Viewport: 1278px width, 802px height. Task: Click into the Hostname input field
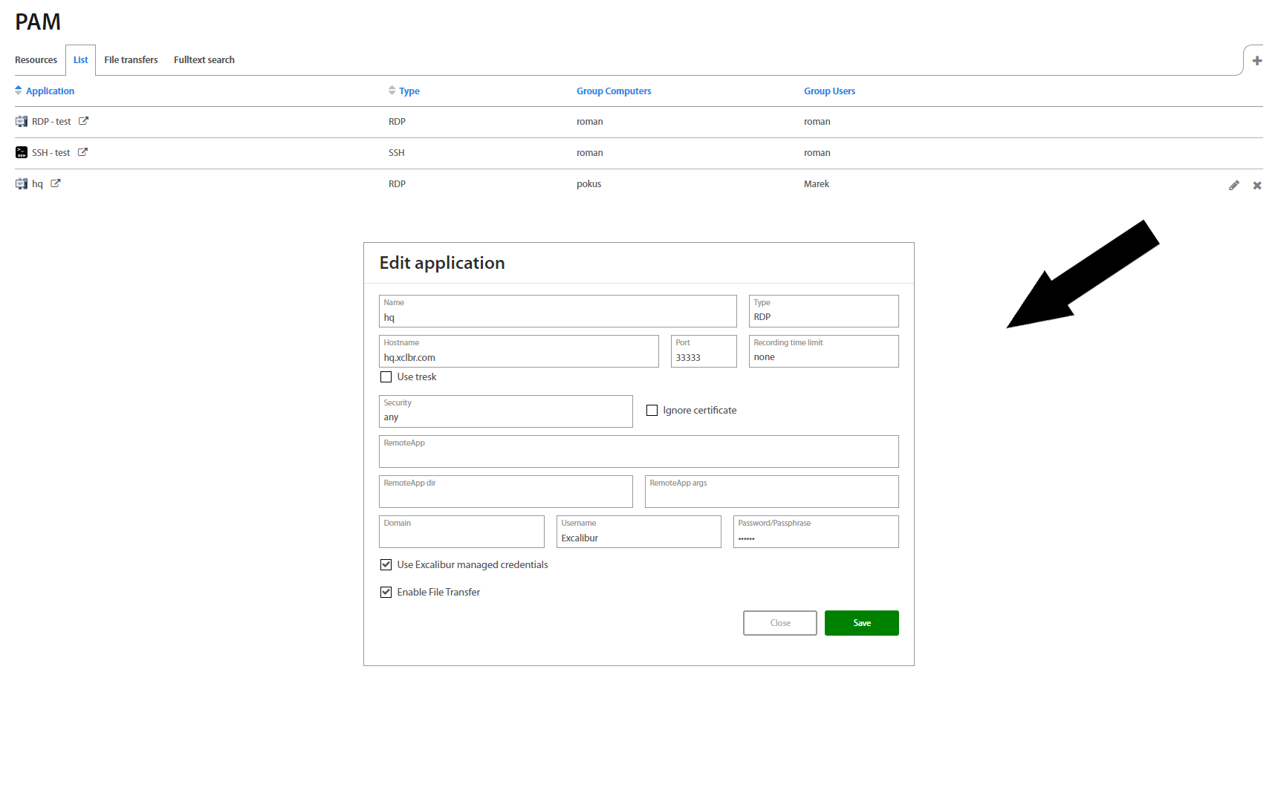(518, 357)
